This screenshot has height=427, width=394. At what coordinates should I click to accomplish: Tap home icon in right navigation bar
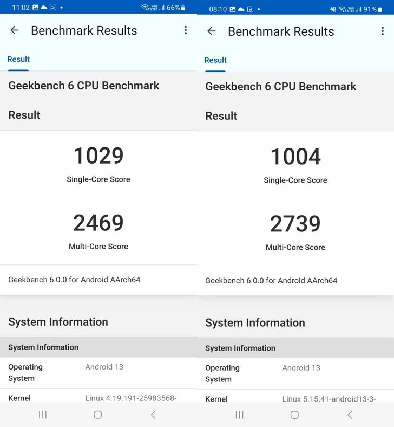point(294,415)
